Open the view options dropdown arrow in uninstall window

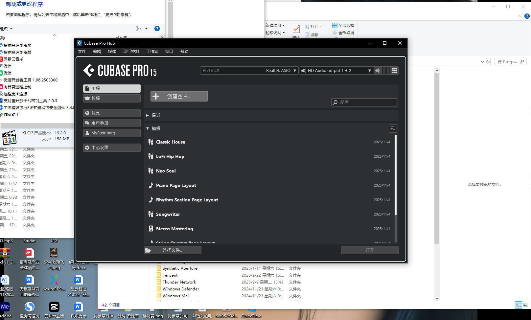click(147, 29)
